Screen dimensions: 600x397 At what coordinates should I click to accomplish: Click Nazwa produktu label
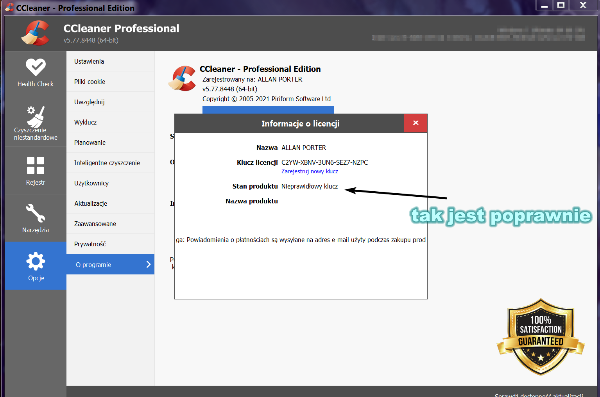coord(252,201)
